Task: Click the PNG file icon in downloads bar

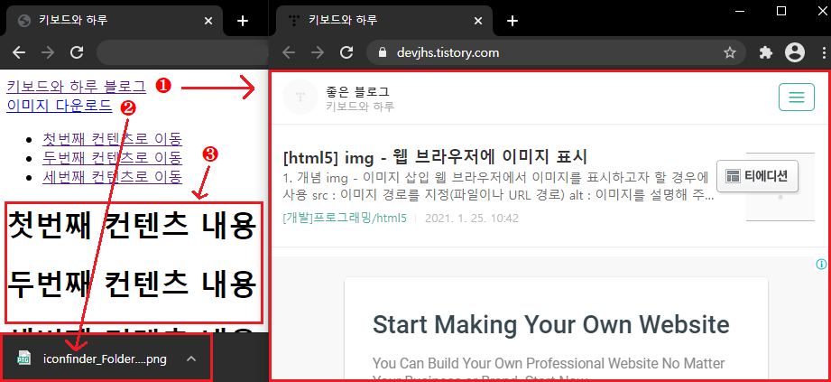Action: (x=23, y=359)
